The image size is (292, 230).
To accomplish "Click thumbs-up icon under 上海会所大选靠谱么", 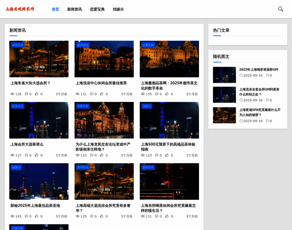I will pos(36,155).
